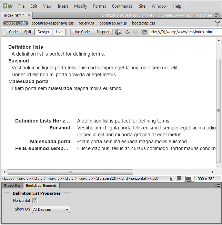This screenshot has height=225, width=222.
Task: Open the File menu
Action: (21, 6)
